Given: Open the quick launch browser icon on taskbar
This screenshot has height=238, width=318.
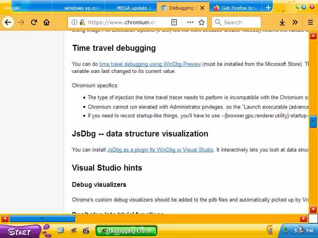Looking at the screenshot, I should click(x=61, y=230).
